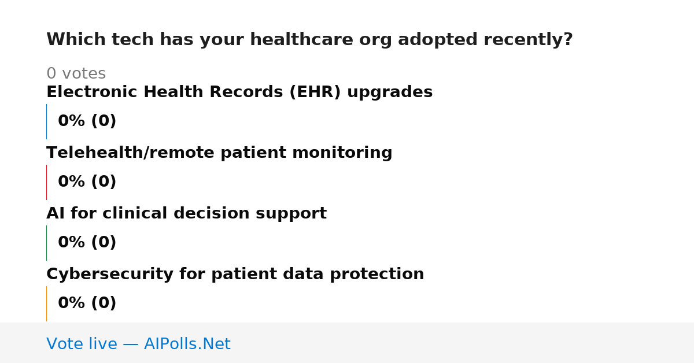
Task: Select the Electronic Health Records (EHR) upgrades option
Action: (239, 92)
